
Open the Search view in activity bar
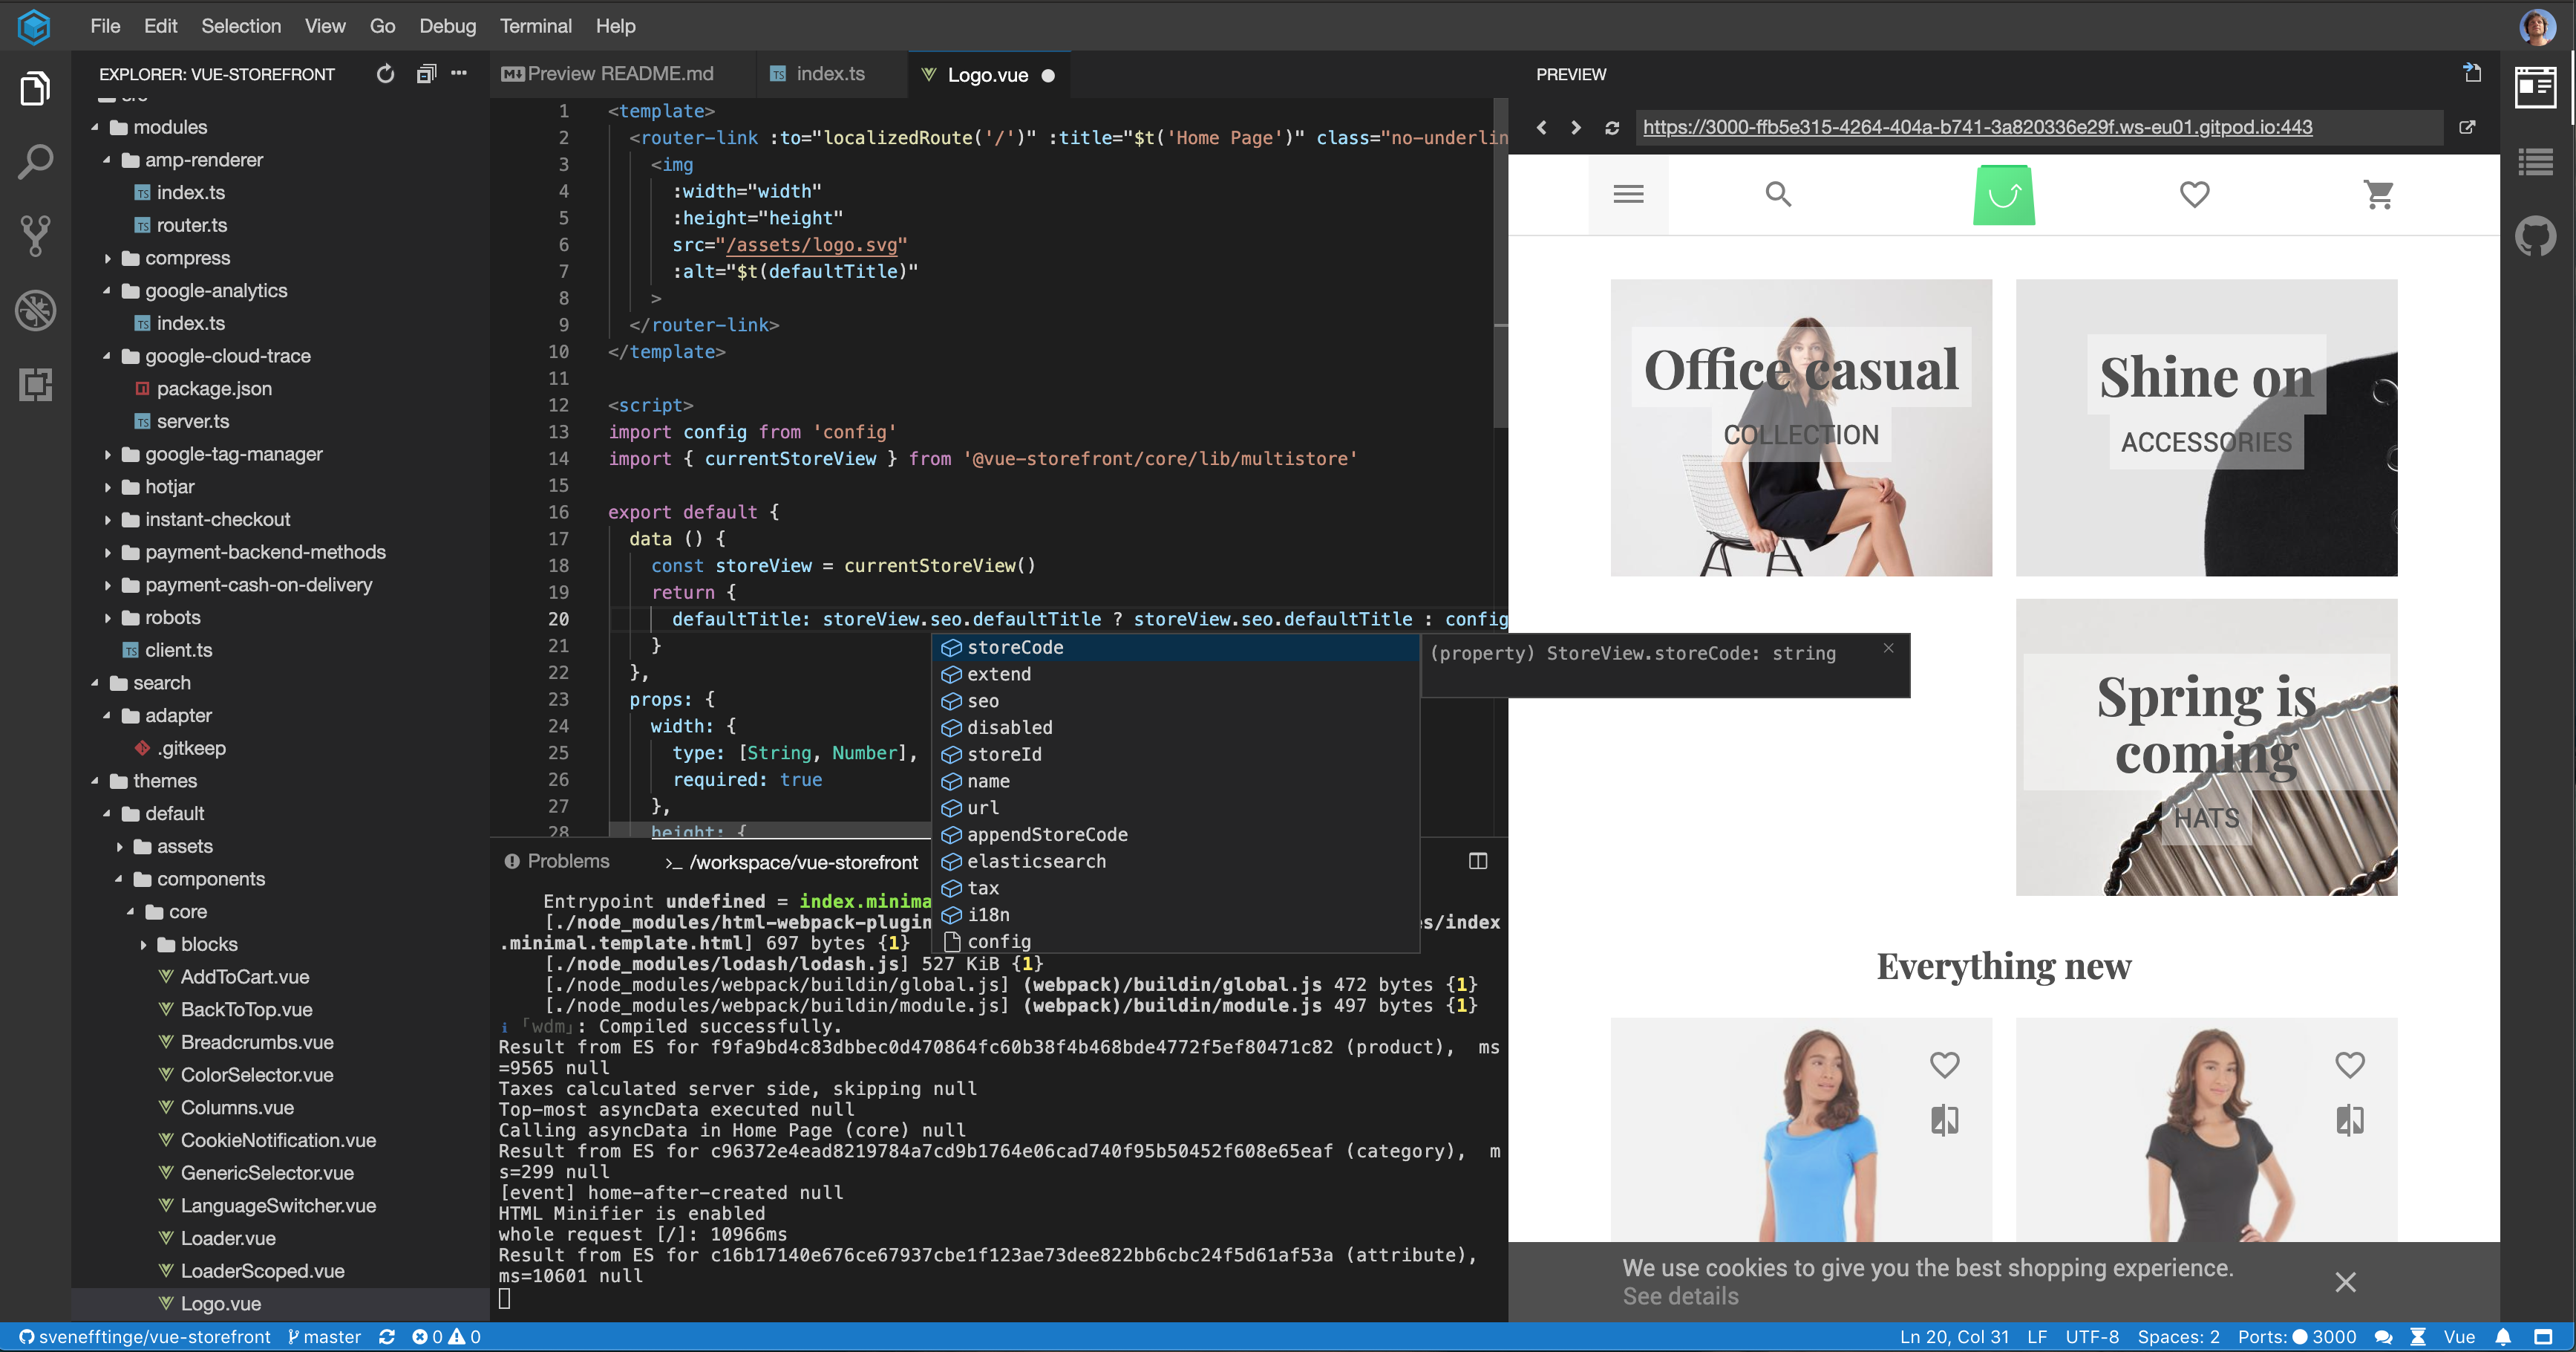(35, 162)
